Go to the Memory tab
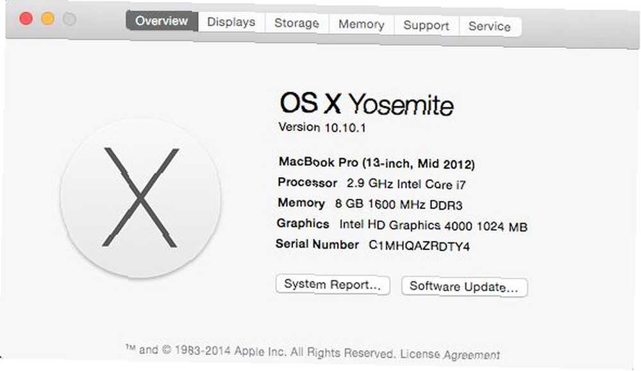 (x=362, y=24)
